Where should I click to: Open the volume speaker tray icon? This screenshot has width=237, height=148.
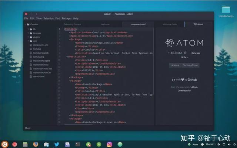coord(229,144)
